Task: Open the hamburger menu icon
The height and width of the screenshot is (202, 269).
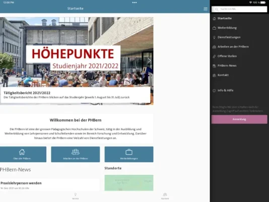Action: click(x=206, y=9)
